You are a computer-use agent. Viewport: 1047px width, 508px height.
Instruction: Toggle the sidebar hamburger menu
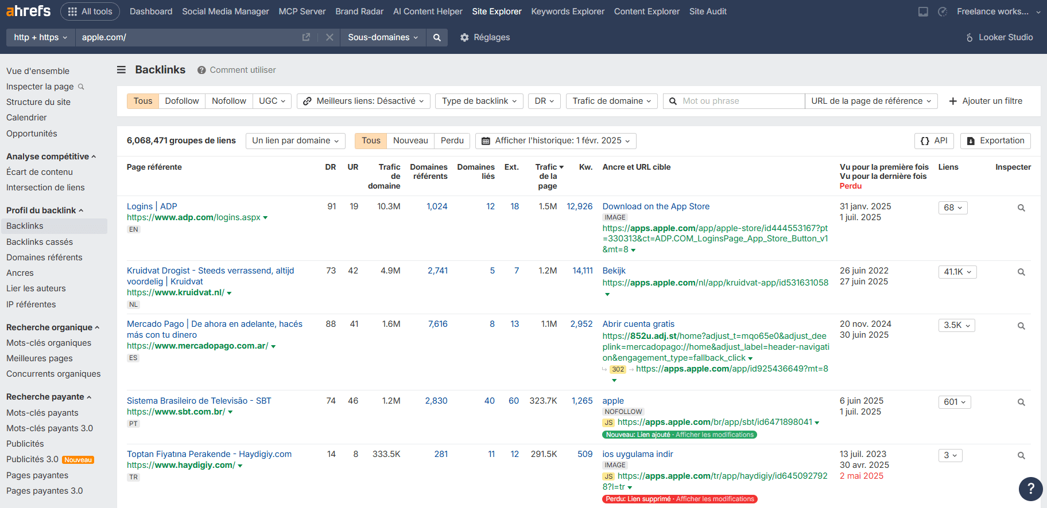pos(121,70)
